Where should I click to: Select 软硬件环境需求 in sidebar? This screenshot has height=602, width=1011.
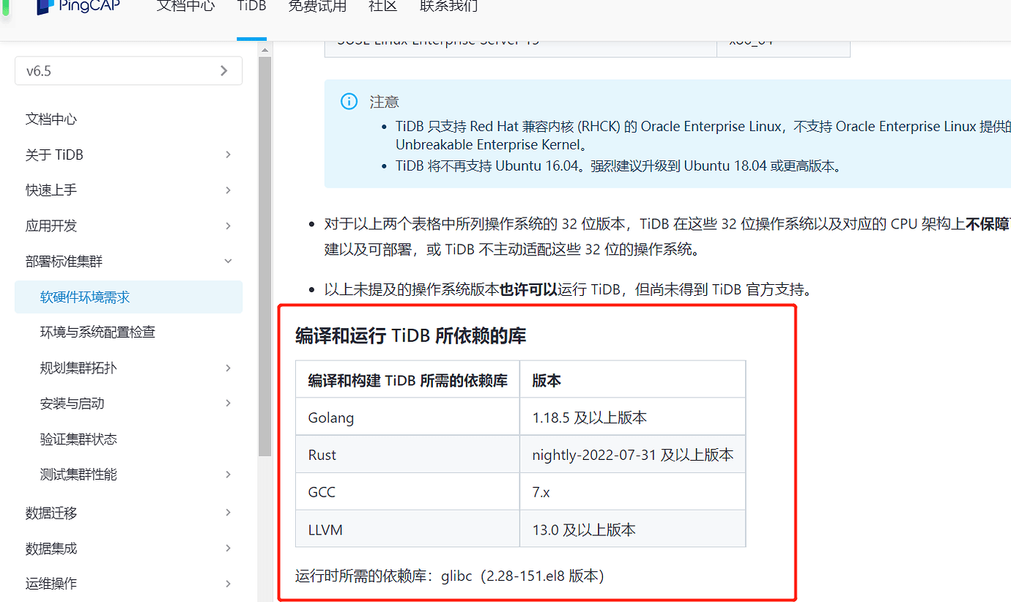pyautogui.click(x=128, y=297)
